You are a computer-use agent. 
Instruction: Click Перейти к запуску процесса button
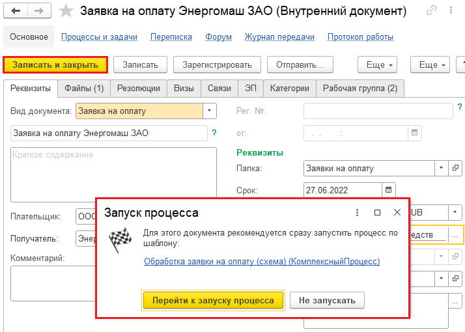click(x=213, y=300)
